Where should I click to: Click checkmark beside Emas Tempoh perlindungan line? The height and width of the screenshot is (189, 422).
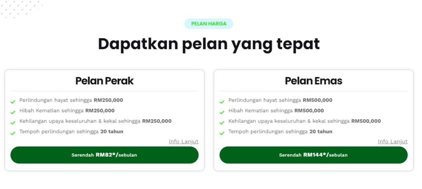(222, 133)
